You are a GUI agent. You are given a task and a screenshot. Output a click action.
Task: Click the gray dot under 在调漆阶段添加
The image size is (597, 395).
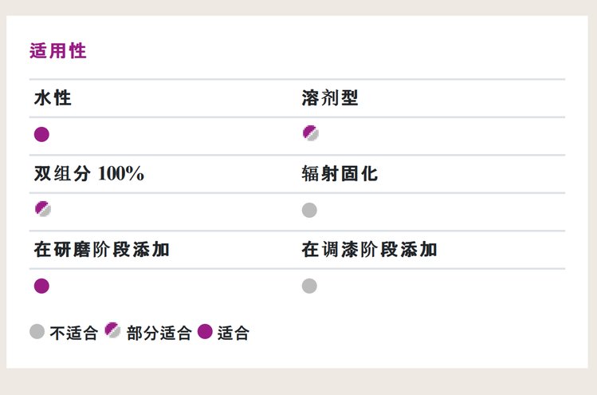pos(309,286)
